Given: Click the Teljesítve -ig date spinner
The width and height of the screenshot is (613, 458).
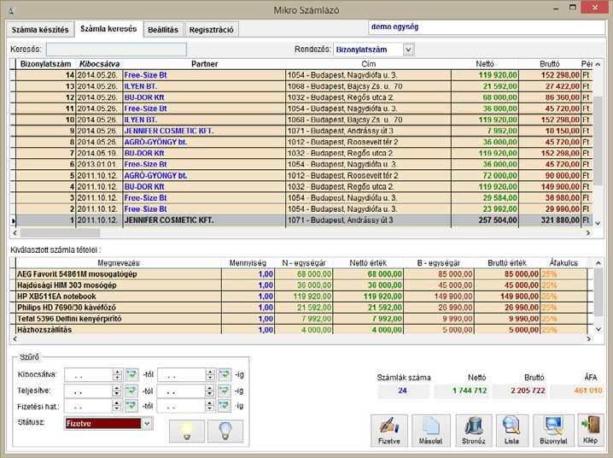Looking at the screenshot, I should point(209,390).
